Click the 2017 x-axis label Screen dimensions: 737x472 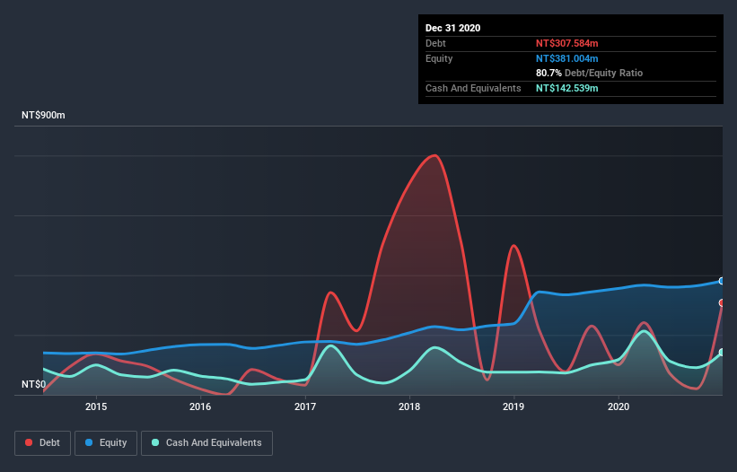click(x=305, y=406)
